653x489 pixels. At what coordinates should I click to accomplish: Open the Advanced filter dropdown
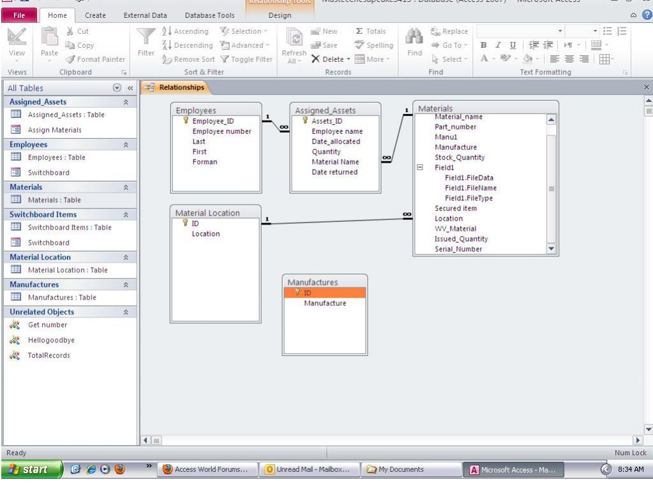[245, 45]
